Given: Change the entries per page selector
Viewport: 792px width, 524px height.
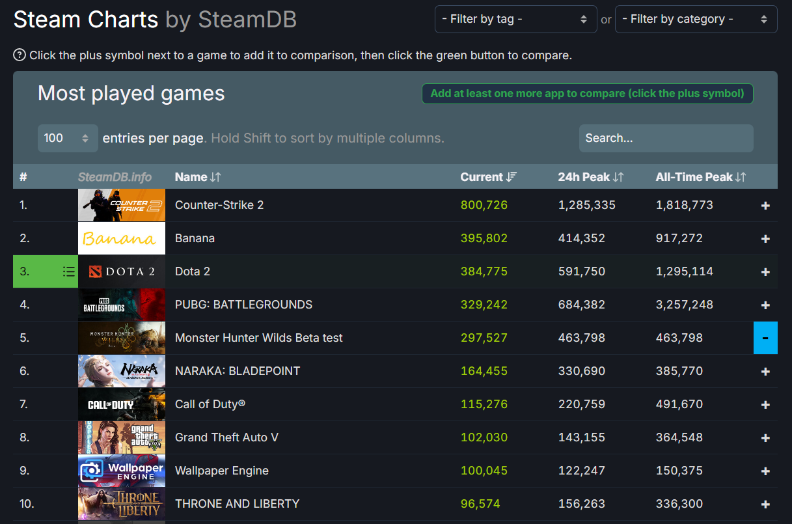Looking at the screenshot, I should pos(68,138).
